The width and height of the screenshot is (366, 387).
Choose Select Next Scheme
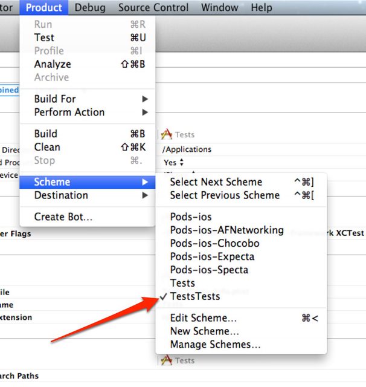(241, 182)
